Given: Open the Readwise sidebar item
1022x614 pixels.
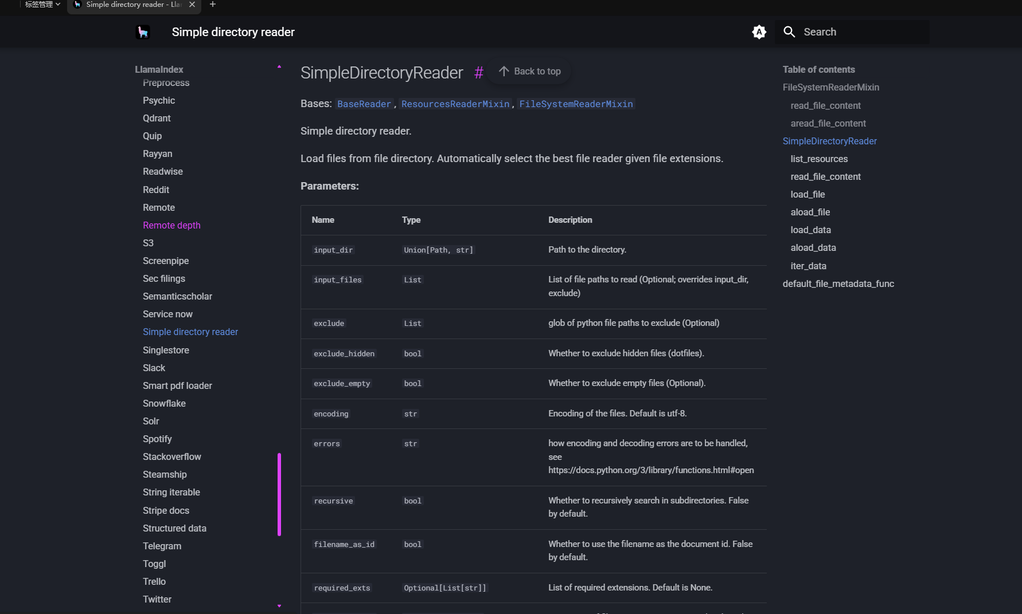Looking at the screenshot, I should (x=163, y=171).
